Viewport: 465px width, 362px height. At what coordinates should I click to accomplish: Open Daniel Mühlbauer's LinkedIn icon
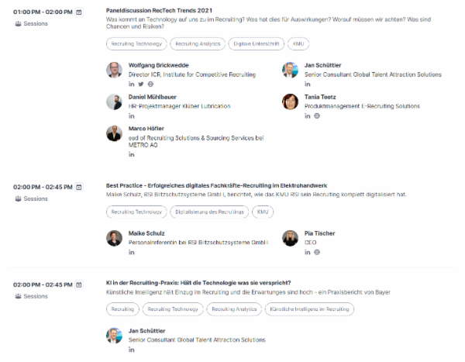(132, 115)
